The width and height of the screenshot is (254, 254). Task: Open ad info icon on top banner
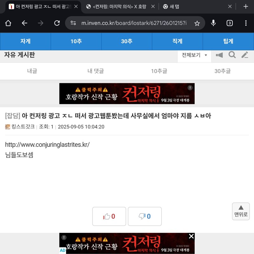[190, 88]
